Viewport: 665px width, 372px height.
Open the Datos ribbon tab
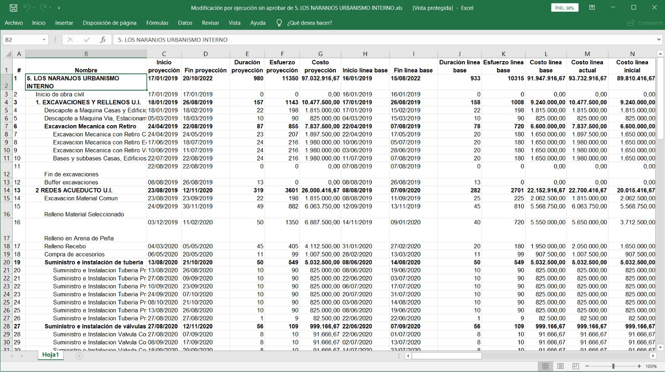(185, 23)
